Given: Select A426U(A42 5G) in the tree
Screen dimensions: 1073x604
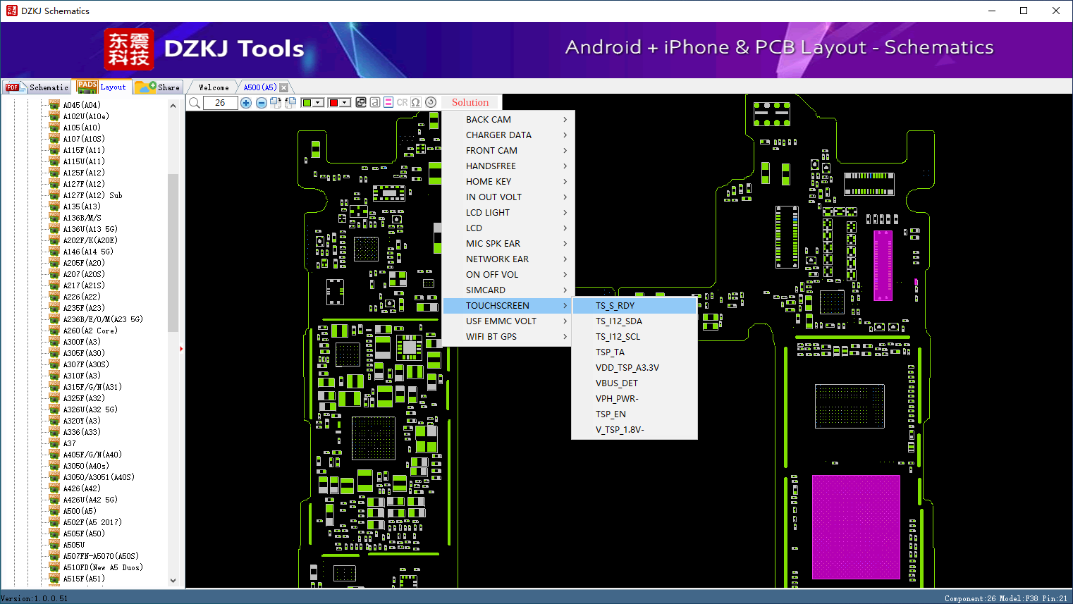Looking at the screenshot, I should [90, 500].
